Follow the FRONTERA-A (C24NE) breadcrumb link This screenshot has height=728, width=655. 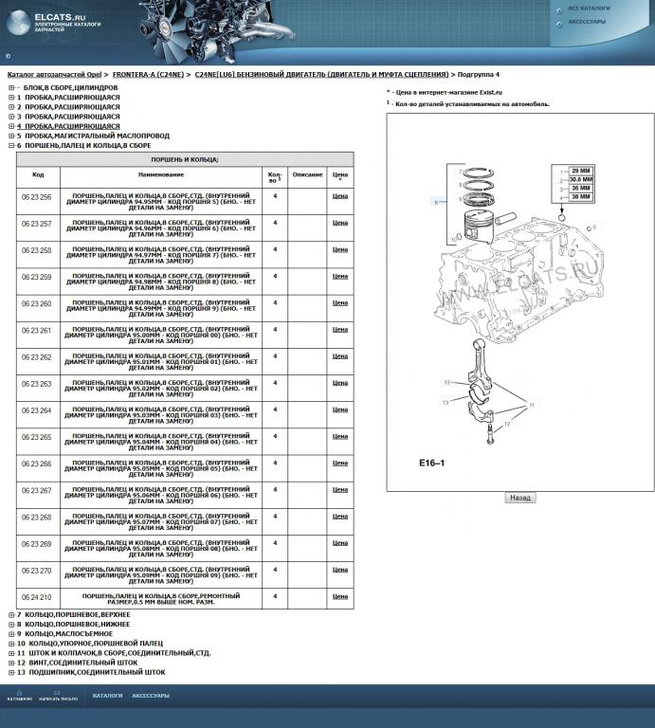(x=148, y=74)
